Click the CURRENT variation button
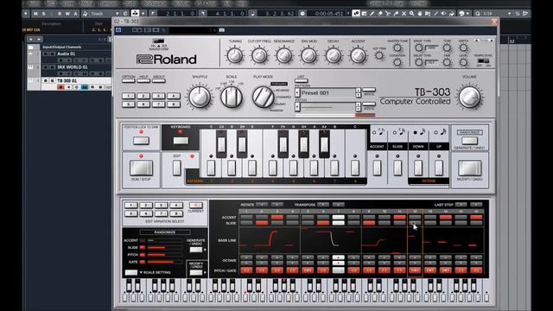The height and width of the screenshot is (311, 553). pyautogui.click(x=196, y=206)
